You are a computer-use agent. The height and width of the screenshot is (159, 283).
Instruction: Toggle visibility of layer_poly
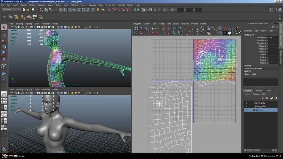click(x=246, y=103)
